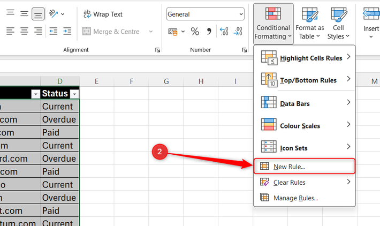Open the Colour Scales submenu

click(305, 126)
